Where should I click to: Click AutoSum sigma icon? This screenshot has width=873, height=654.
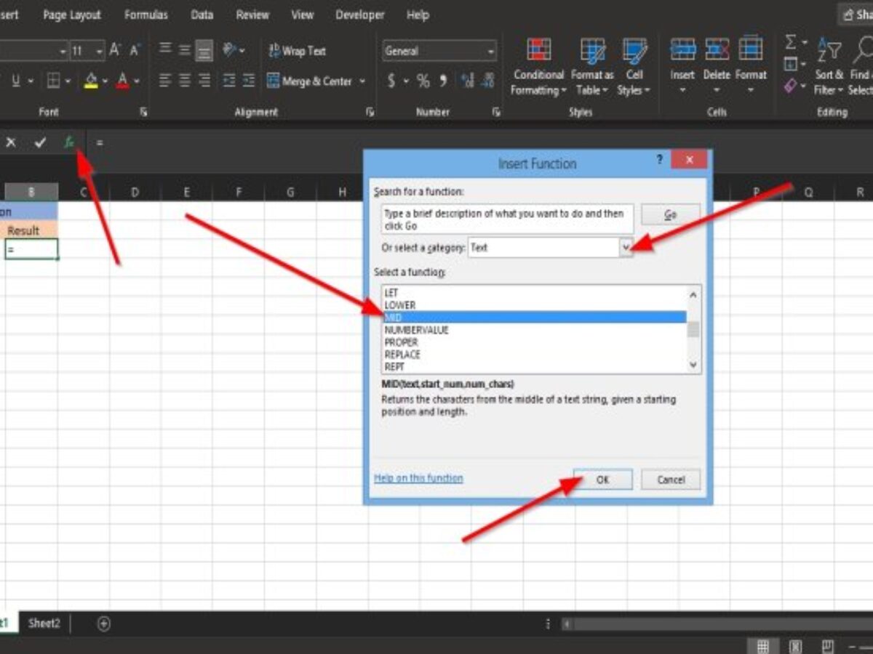[x=791, y=44]
